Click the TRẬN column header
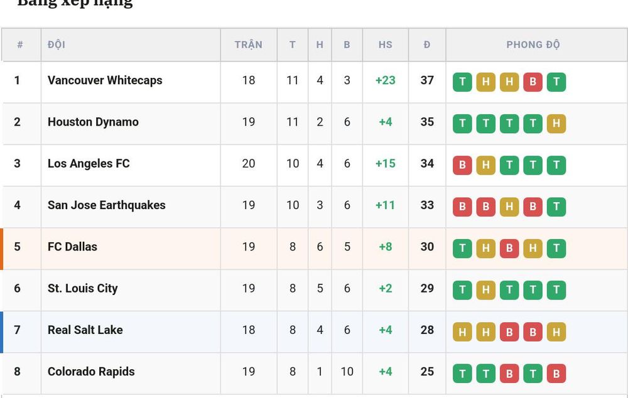 point(248,45)
